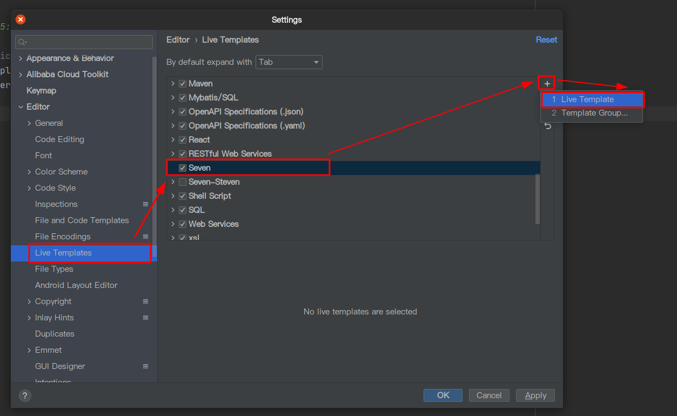
Task: Toggle the OpenAPI Specifications (.json) checkbox
Action: (183, 112)
